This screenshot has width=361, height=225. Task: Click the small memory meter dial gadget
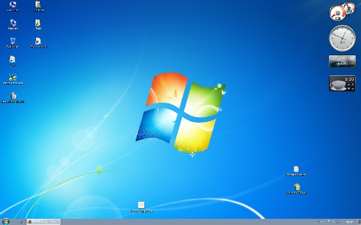point(349,8)
